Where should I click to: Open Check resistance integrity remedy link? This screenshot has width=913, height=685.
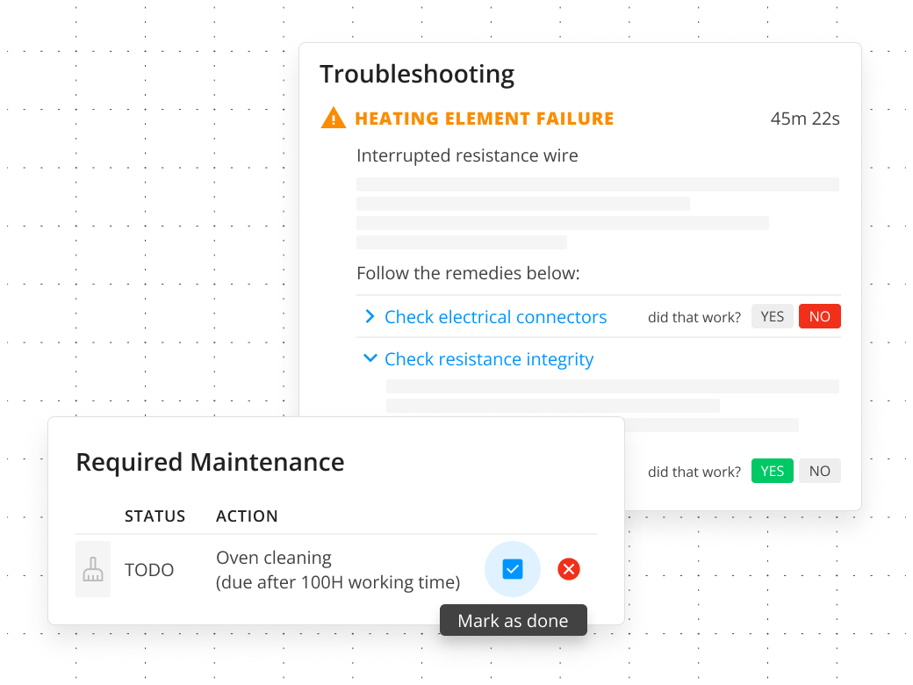(489, 359)
